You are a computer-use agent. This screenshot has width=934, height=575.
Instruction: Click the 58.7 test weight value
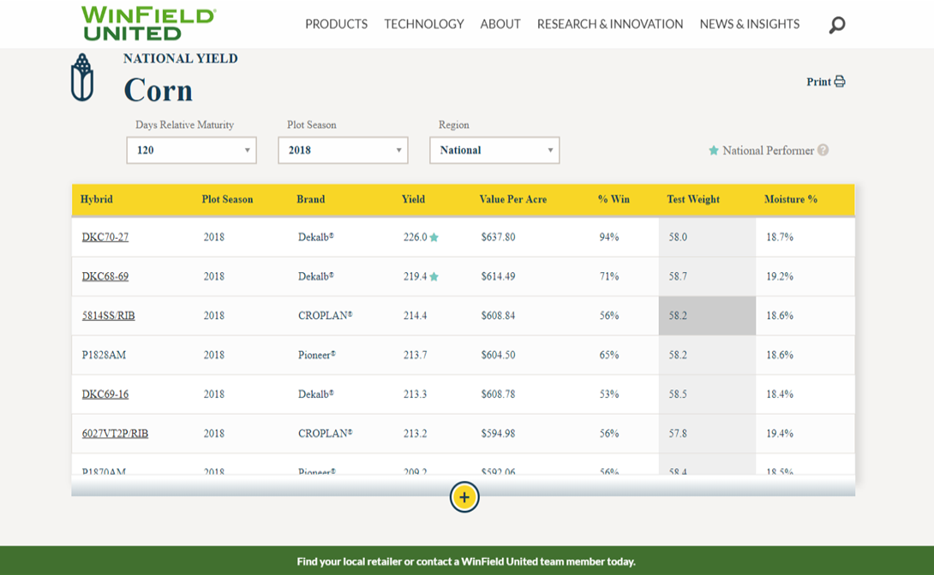click(x=677, y=276)
